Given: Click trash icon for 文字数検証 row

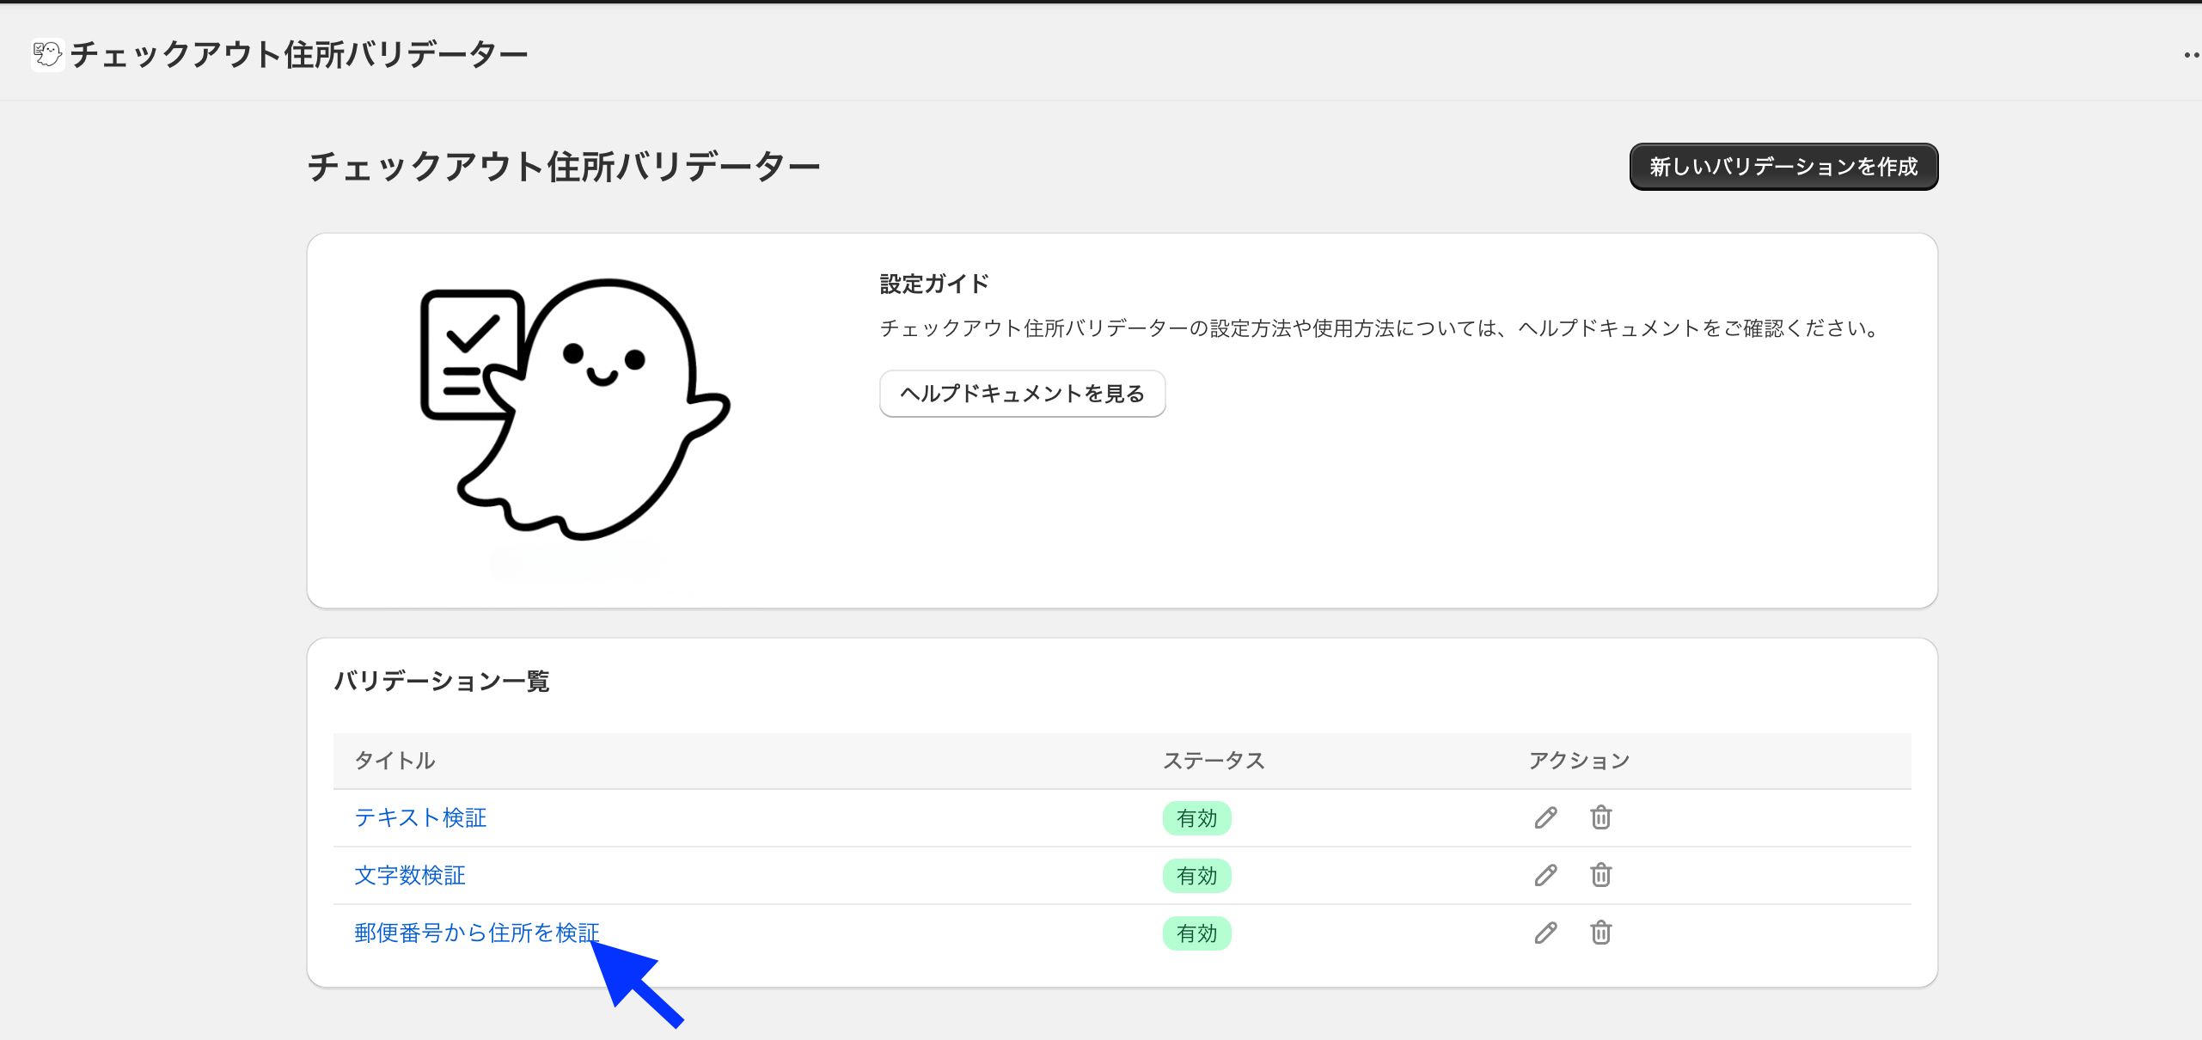Looking at the screenshot, I should click(x=1600, y=875).
